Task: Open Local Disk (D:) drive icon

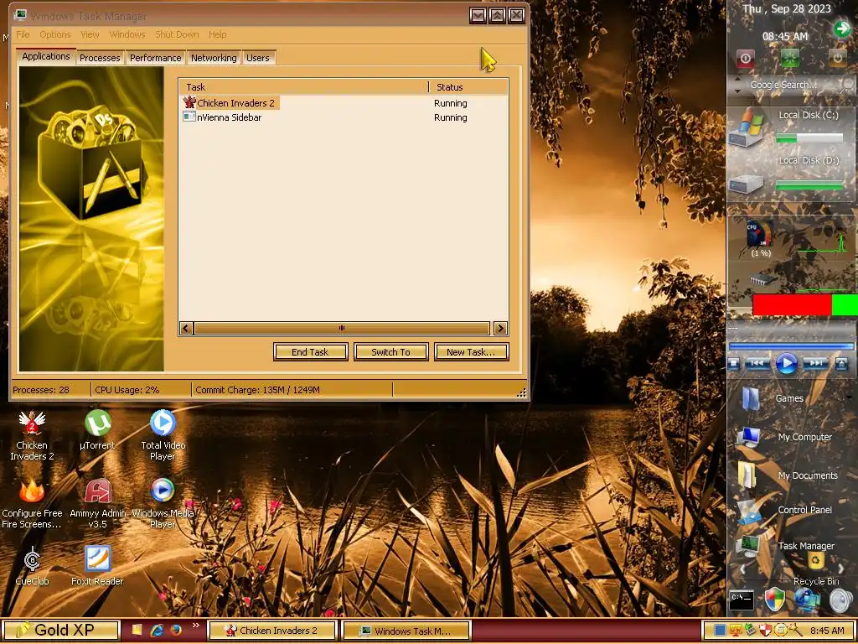Action: coord(746,184)
